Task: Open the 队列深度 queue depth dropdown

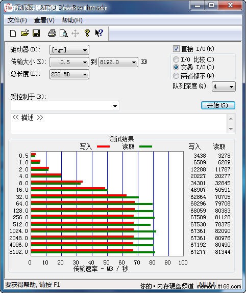Action: (224, 86)
